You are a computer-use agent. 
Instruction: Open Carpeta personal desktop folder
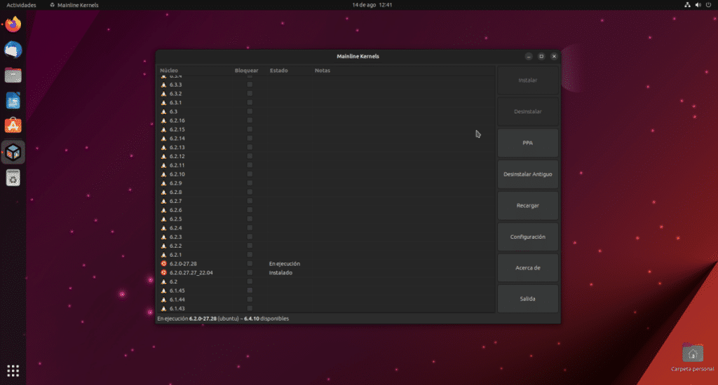coord(692,358)
